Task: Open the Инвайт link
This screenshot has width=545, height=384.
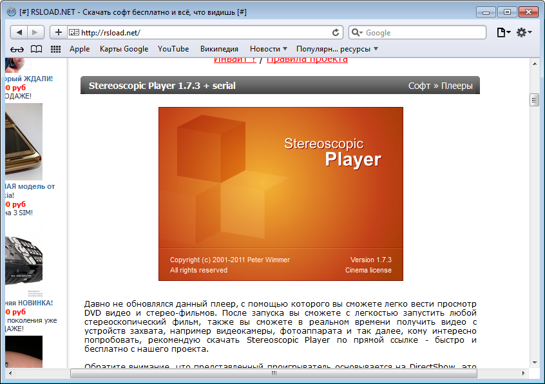Action: coord(234,60)
